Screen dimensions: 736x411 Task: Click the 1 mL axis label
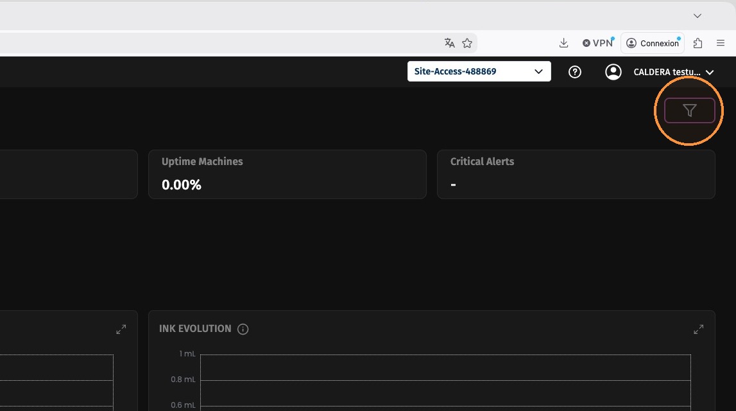click(187, 354)
